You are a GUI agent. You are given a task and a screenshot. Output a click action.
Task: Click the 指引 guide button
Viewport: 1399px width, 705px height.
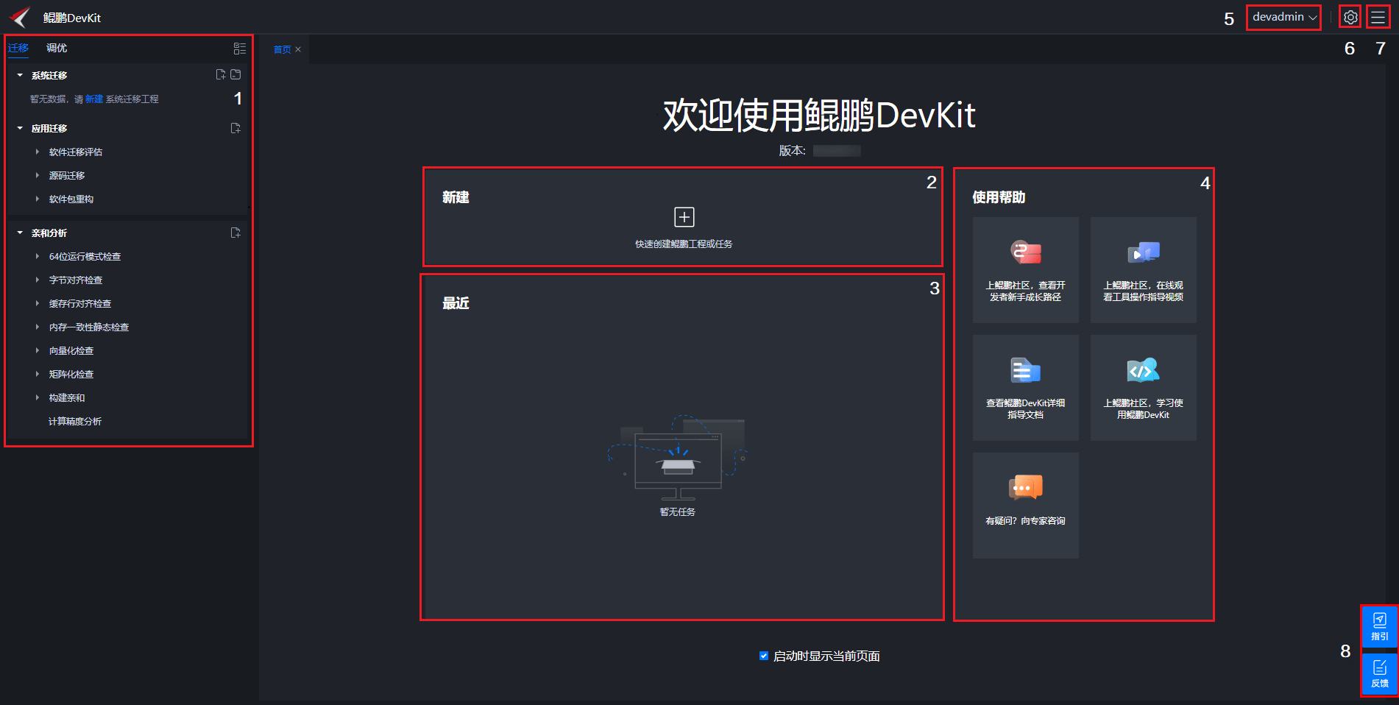coord(1380,627)
